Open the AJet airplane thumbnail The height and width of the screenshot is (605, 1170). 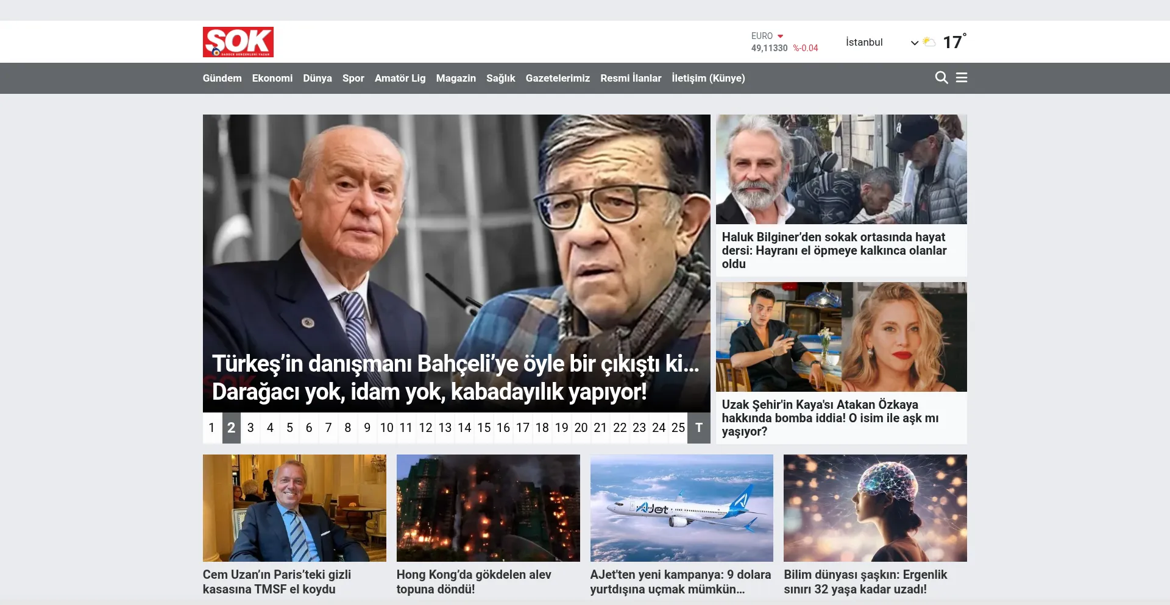681,508
